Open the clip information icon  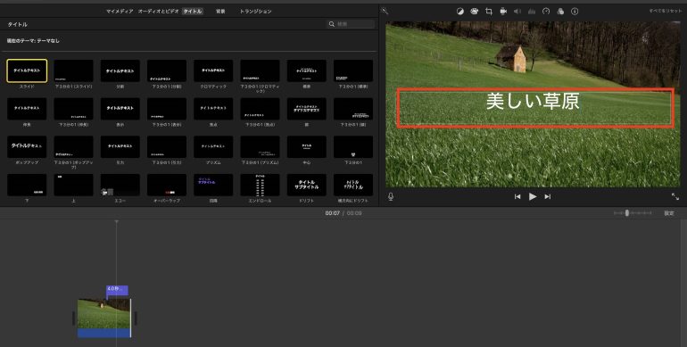click(575, 12)
